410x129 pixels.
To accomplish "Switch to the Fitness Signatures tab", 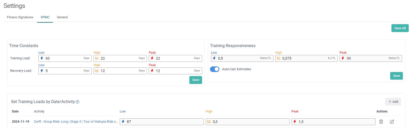I will point(20,17).
